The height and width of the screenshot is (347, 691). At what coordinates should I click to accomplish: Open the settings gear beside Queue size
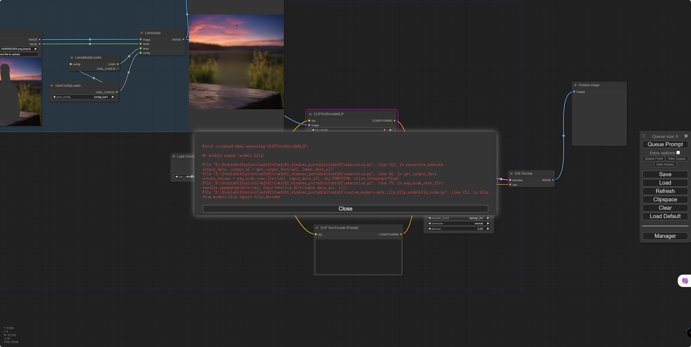pos(686,136)
